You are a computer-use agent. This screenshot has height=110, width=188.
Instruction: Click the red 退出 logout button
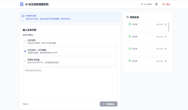coord(166,4)
